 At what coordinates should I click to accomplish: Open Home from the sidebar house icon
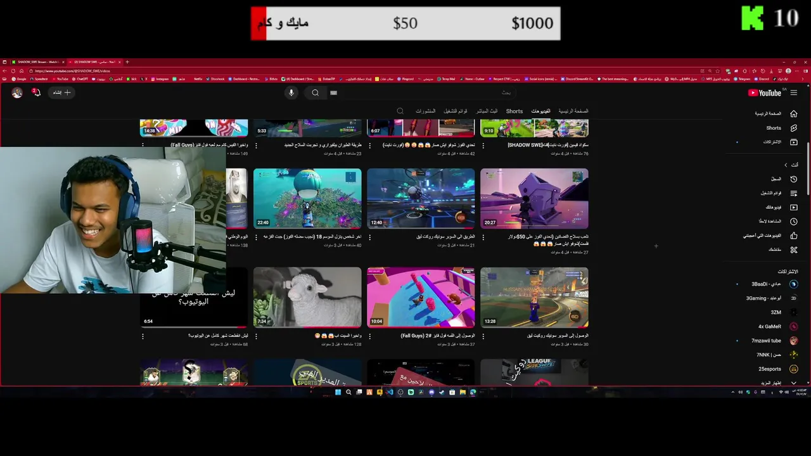coord(793,113)
